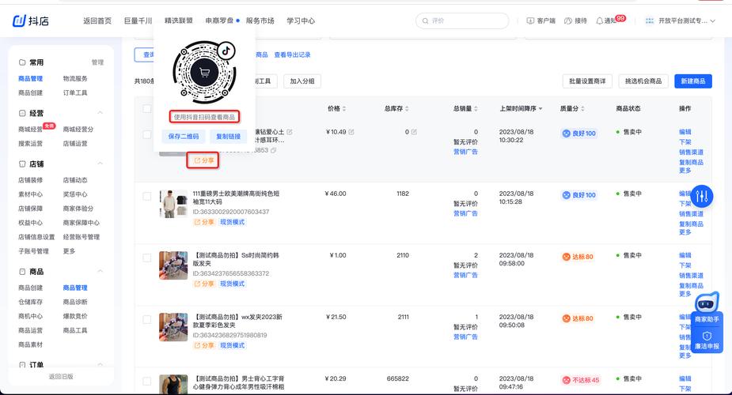
Task: Click 管理 beside 常用 in sidebar
Action: point(97,62)
